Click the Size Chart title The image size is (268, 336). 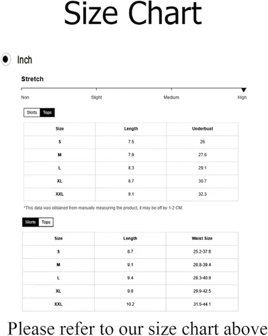coord(133,13)
